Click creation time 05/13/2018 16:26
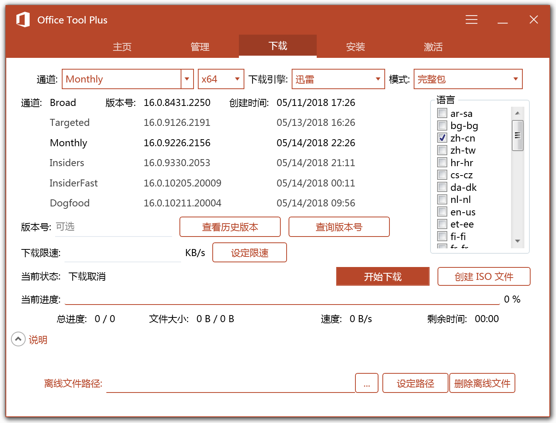Screen dimensions: 556x423 pyautogui.click(x=316, y=123)
